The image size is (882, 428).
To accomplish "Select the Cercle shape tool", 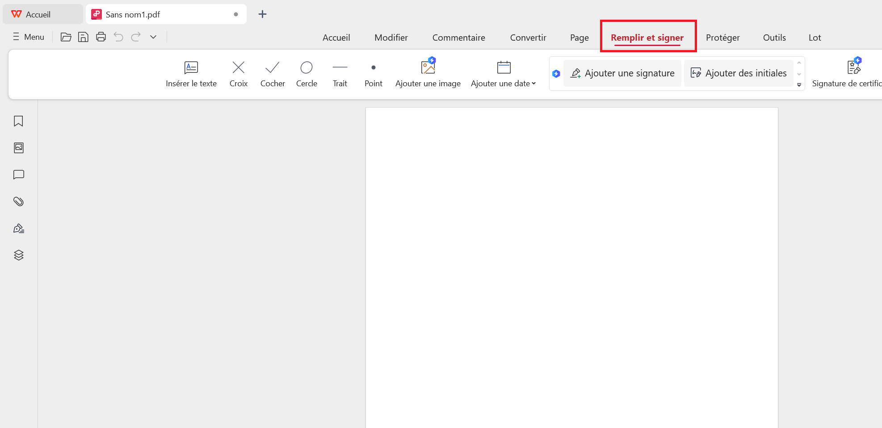I will pyautogui.click(x=307, y=74).
